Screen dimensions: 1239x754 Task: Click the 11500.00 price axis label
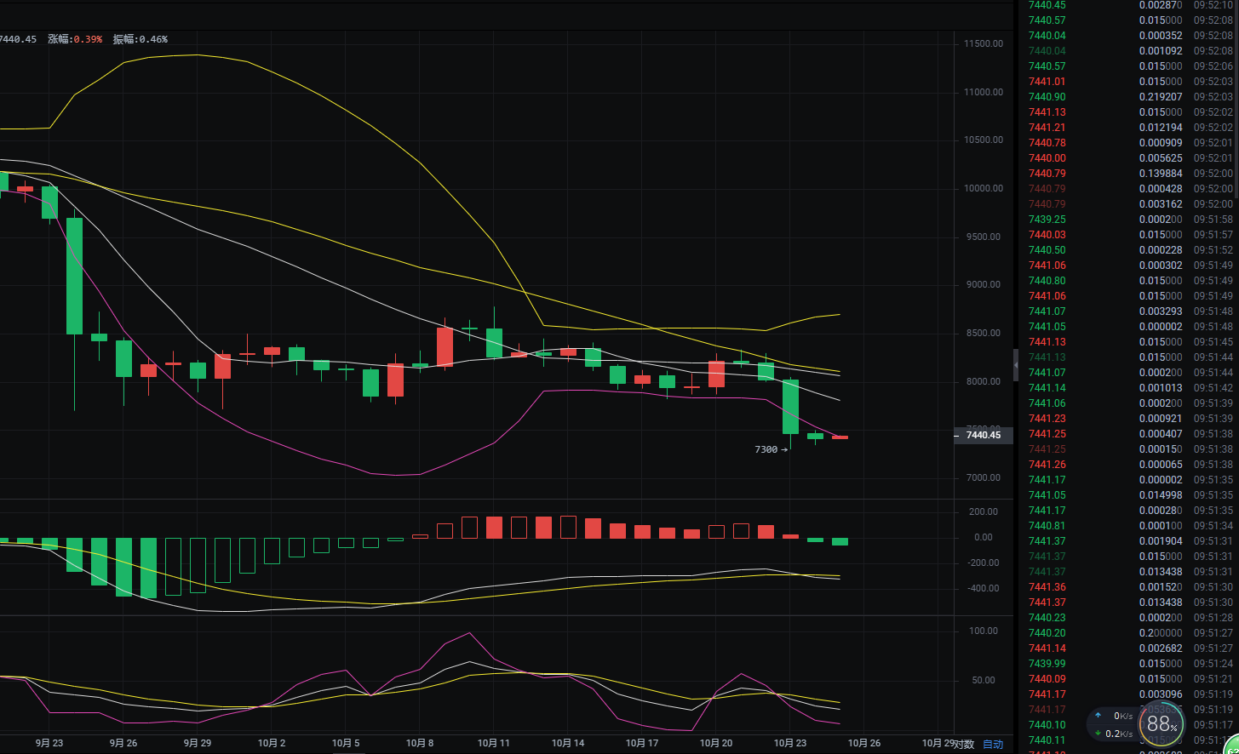tap(984, 43)
